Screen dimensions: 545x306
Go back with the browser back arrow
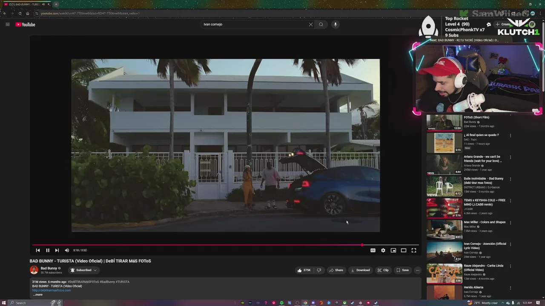5,13
